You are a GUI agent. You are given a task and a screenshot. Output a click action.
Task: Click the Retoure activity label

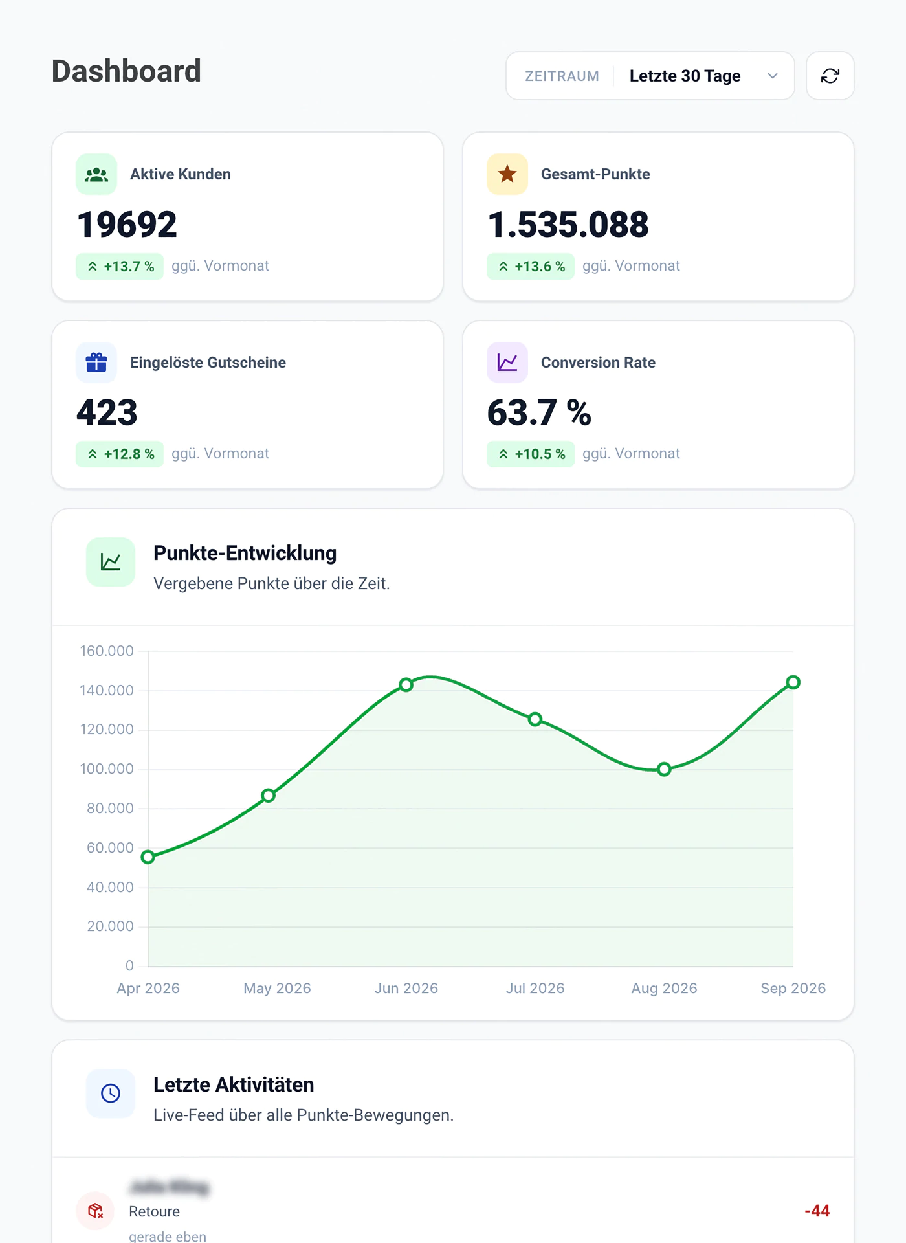point(154,1211)
